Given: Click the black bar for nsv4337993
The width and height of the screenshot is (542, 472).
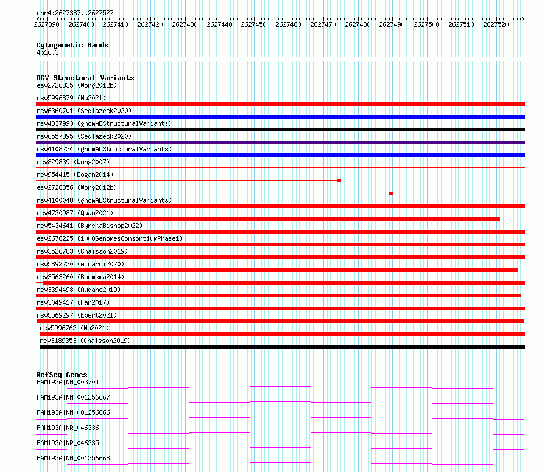Looking at the screenshot, I should [280, 130].
